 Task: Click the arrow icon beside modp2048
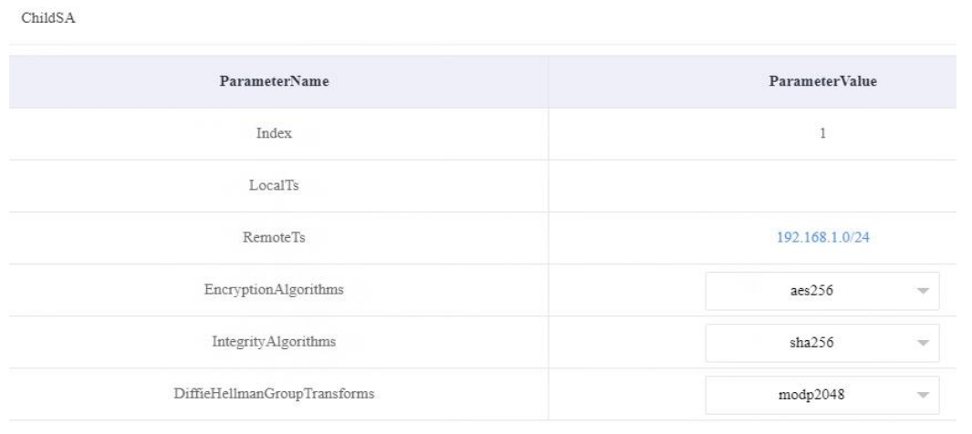coord(922,394)
